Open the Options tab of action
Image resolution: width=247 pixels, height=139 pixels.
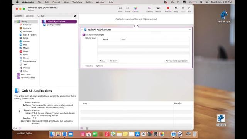click(99, 66)
